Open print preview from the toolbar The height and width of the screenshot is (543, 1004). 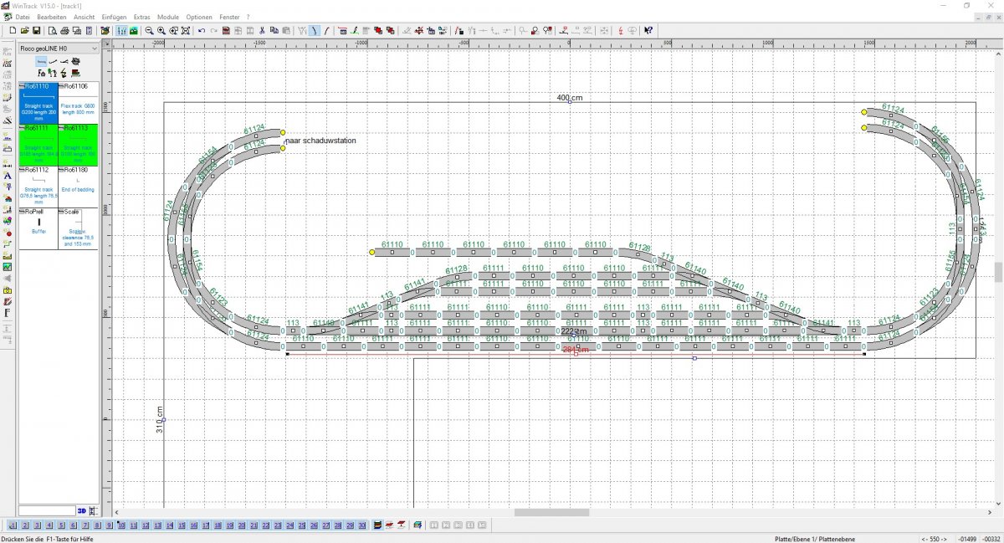pos(52,31)
